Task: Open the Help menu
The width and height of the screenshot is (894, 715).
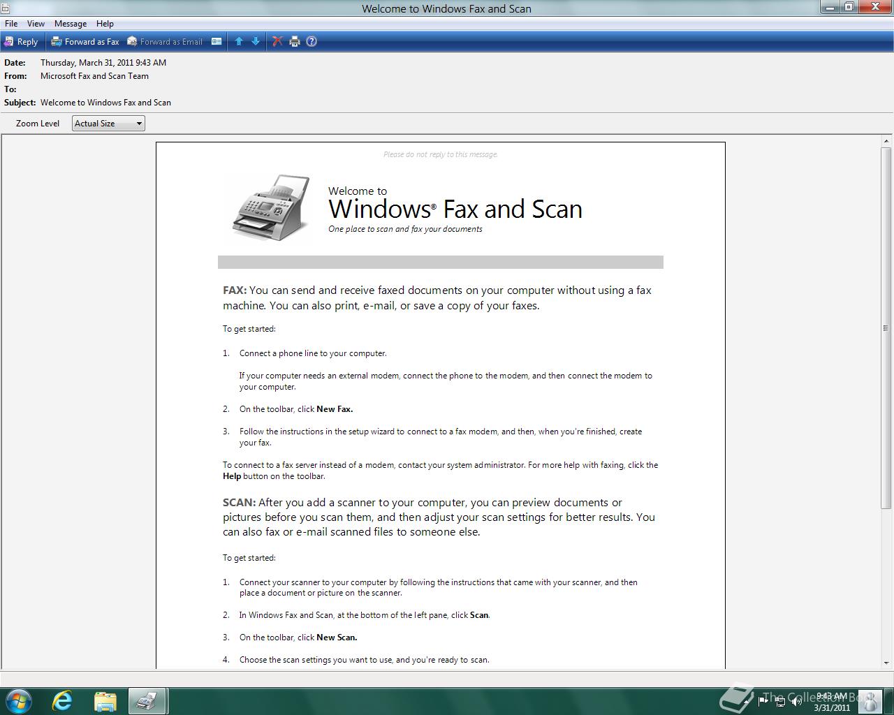Action: [105, 24]
